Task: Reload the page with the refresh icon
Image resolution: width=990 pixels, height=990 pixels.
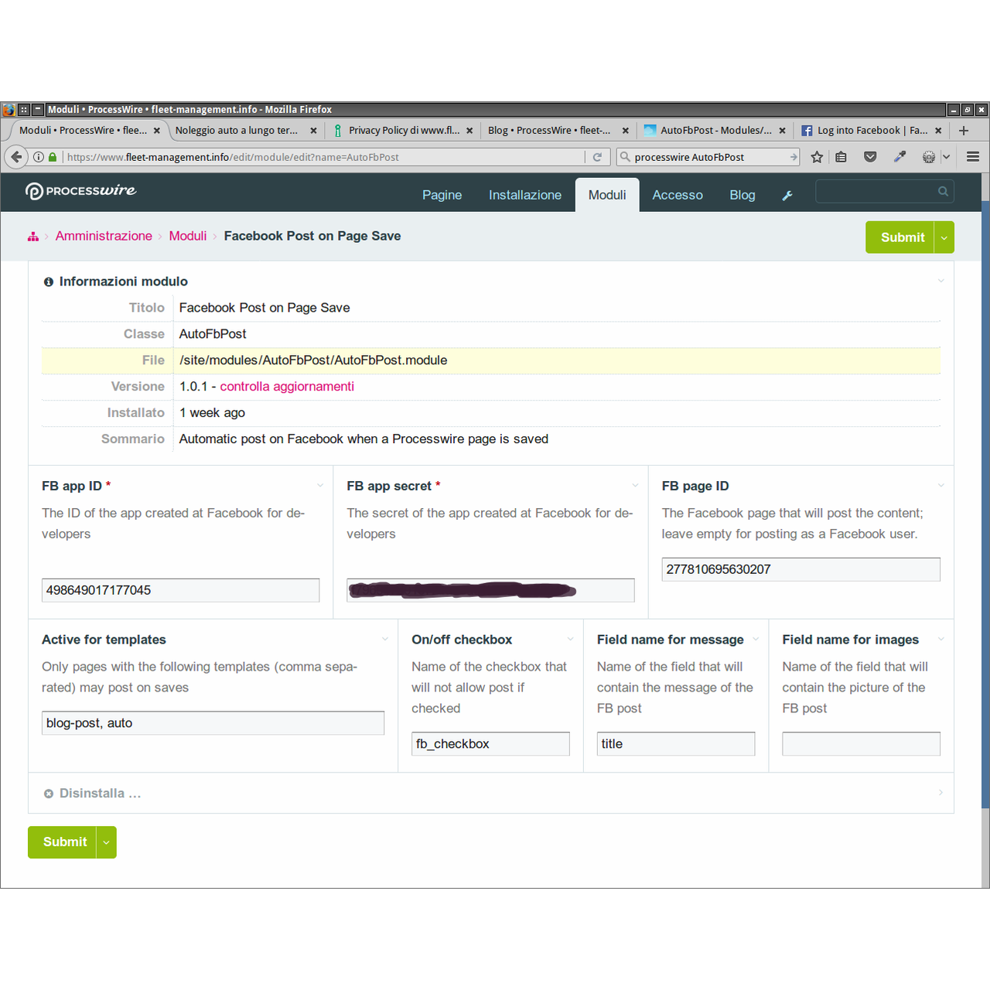Action: (x=597, y=156)
